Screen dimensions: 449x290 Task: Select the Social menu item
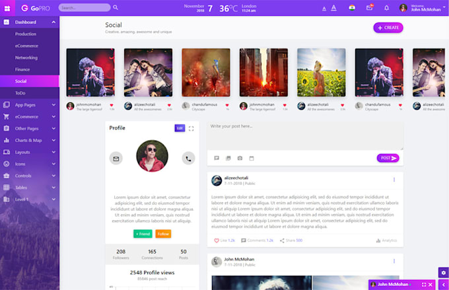click(30, 81)
